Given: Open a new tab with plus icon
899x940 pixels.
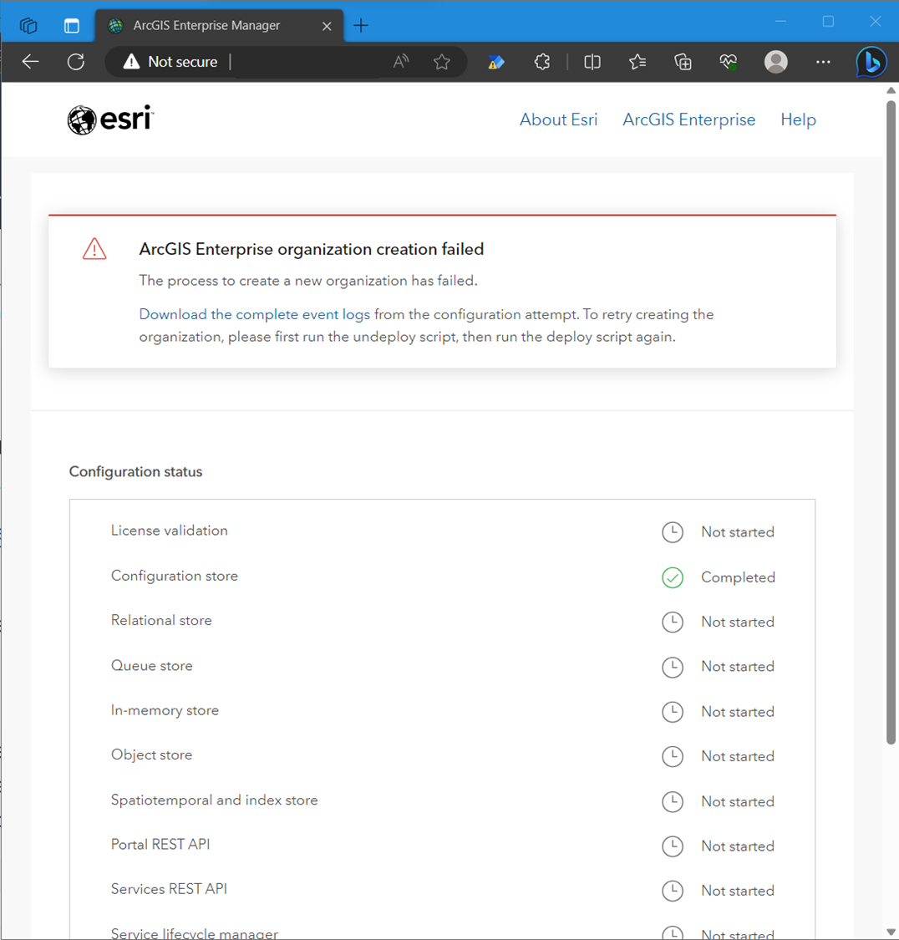Looking at the screenshot, I should pos(361,26).
